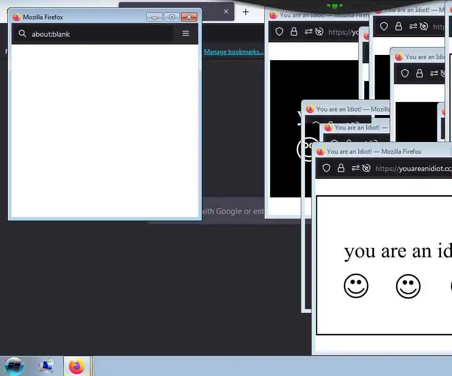Click padlock icon in top-right Idiot window
452x376 pixels.
[x=399, y=26]
